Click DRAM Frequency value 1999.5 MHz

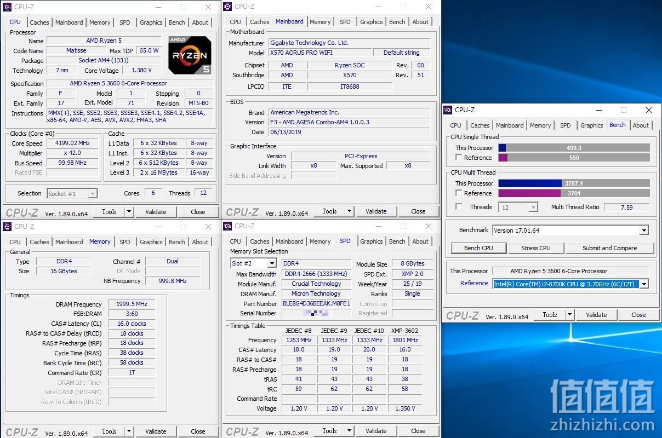point(132,304)
